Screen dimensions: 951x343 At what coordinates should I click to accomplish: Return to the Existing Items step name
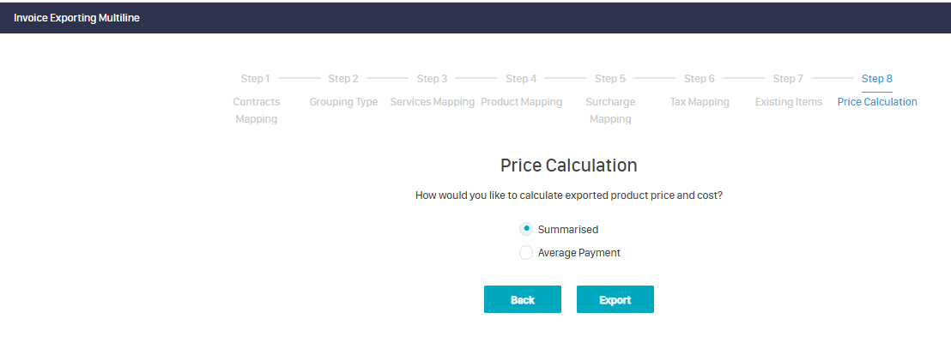click(788, 102)
